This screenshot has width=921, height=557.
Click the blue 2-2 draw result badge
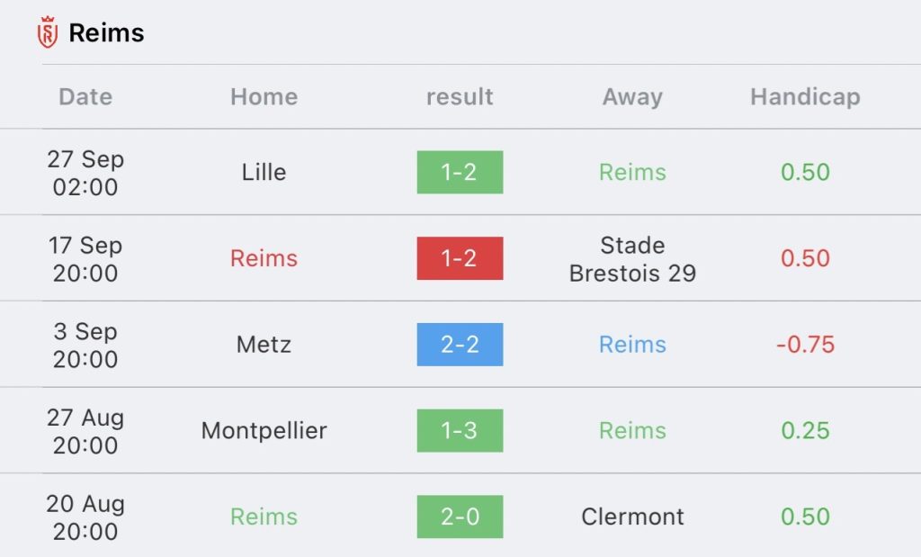460,345
